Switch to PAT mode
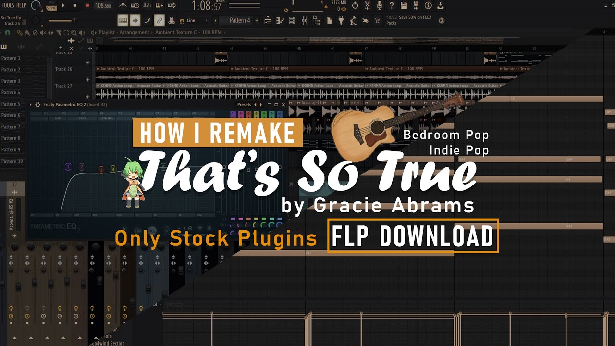 coord(51,3)
